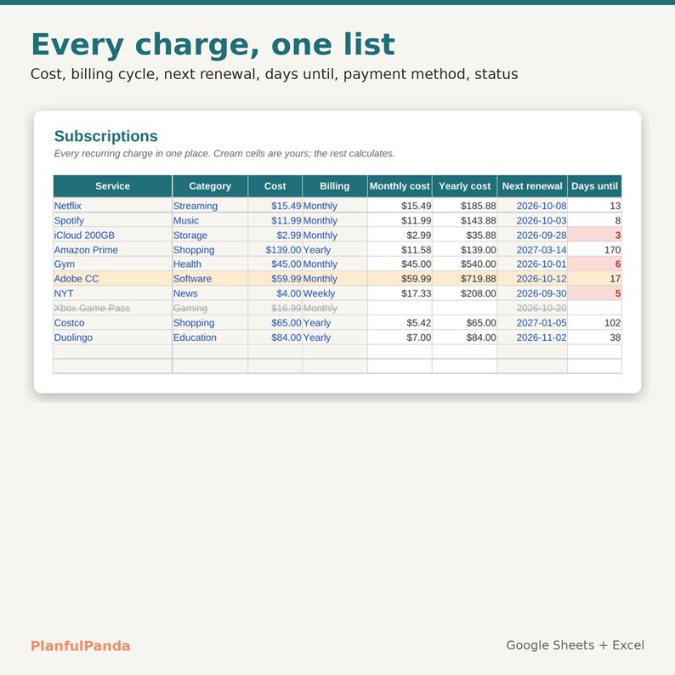Click the Yearly cost column header

[465, 186]
